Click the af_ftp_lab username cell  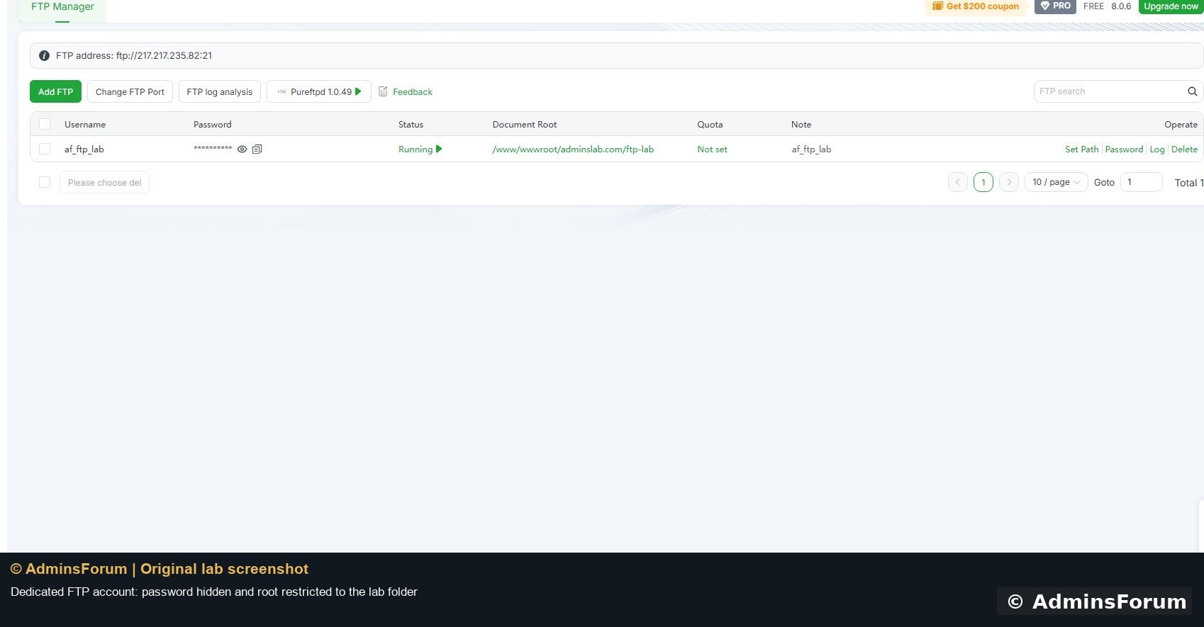tap(84, 149)
